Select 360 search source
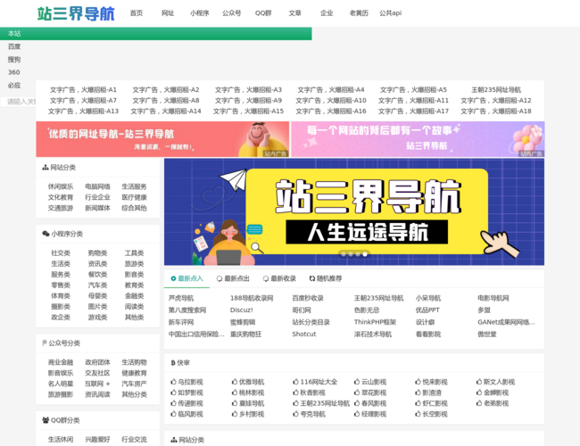Viewport: 580px width, 446px height. [x=14, y=72]
